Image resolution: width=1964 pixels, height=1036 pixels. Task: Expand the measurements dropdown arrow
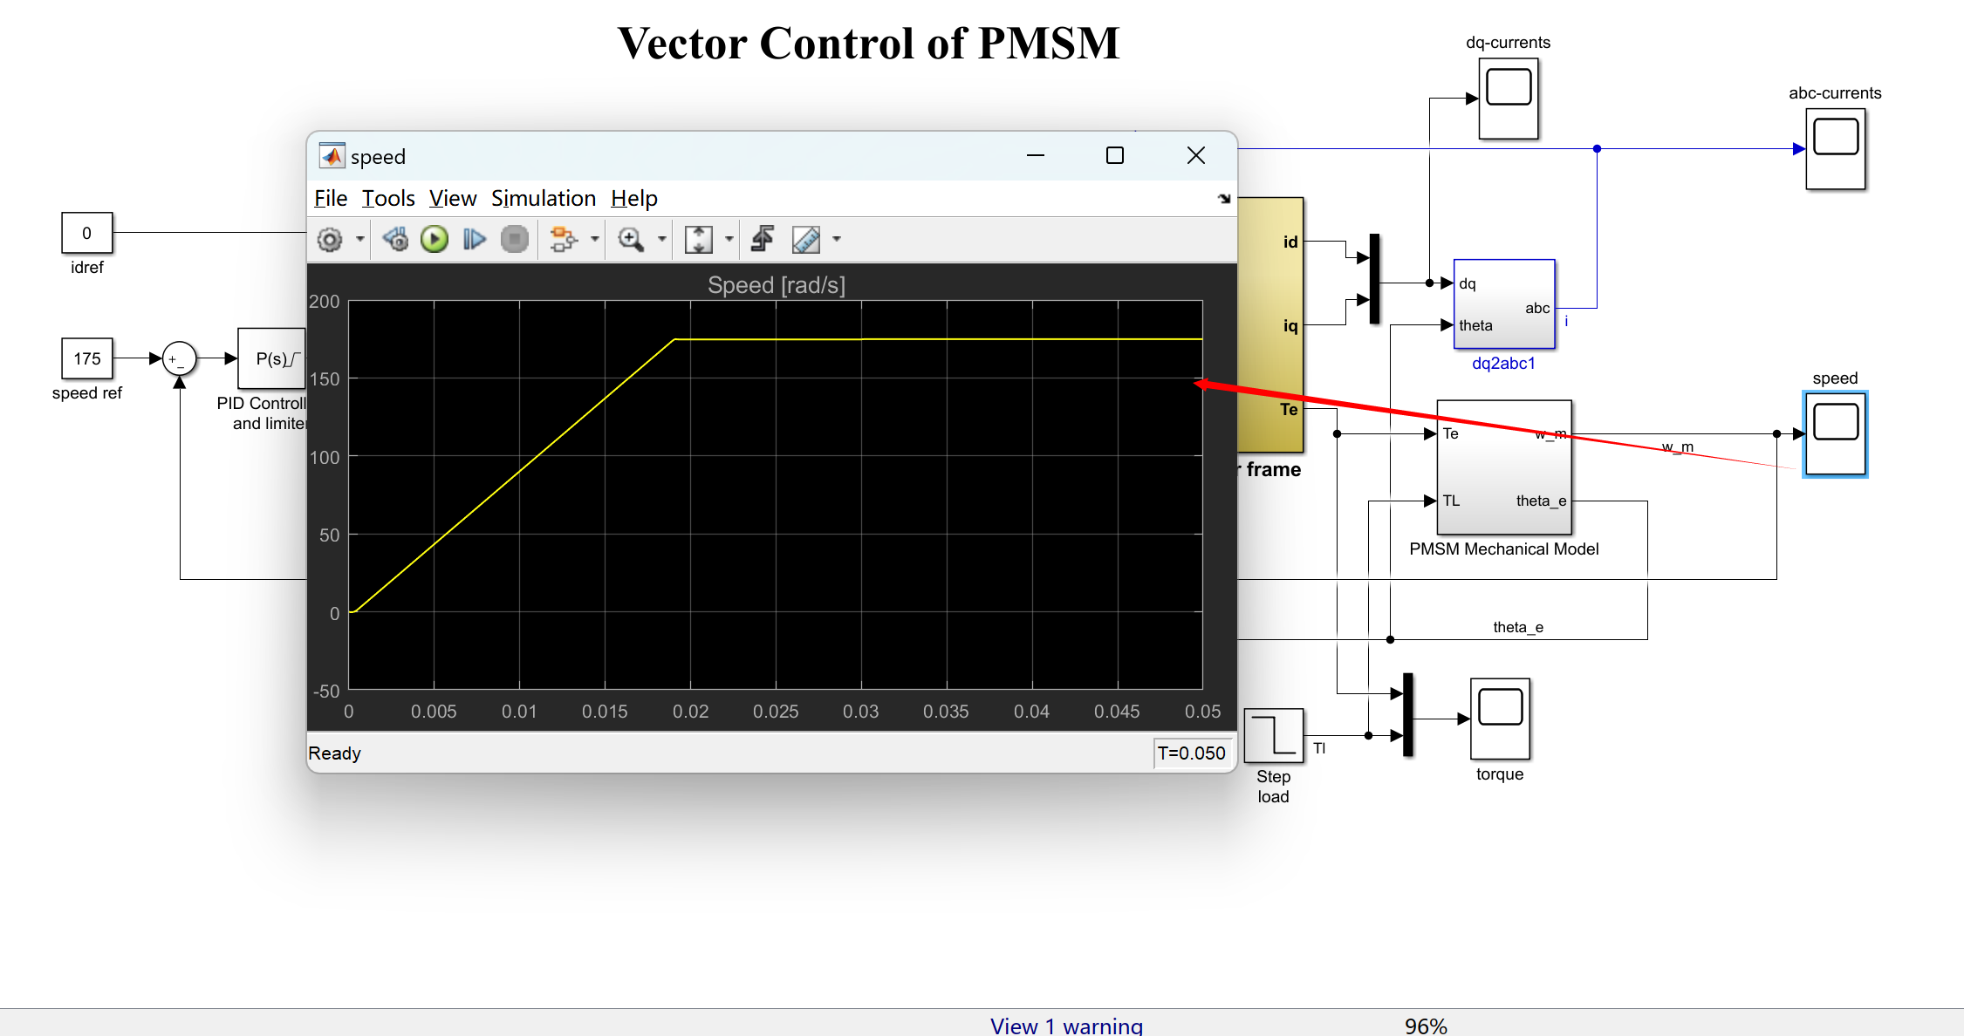coord(837,240)
